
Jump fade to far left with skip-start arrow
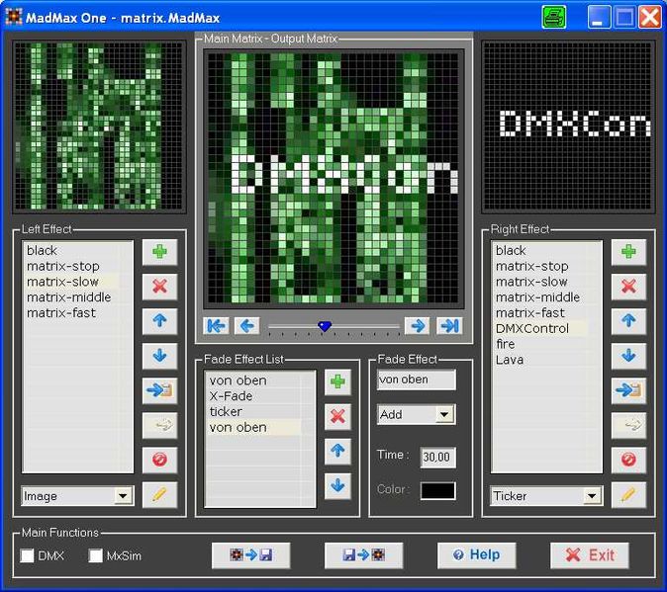click(x=215, y=325)
